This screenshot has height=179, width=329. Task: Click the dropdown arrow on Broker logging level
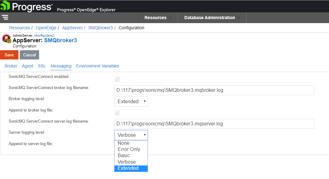pyautogui.click(x=144, y=101)
